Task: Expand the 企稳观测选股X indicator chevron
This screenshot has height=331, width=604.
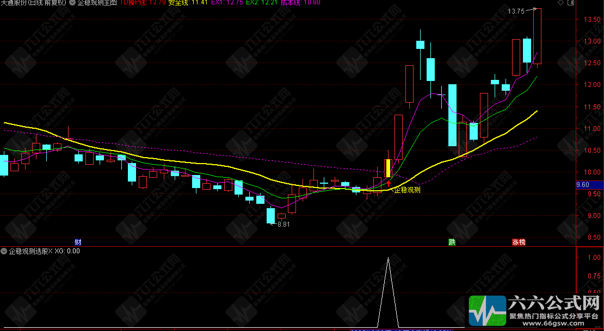Action: tap(4, 251)
